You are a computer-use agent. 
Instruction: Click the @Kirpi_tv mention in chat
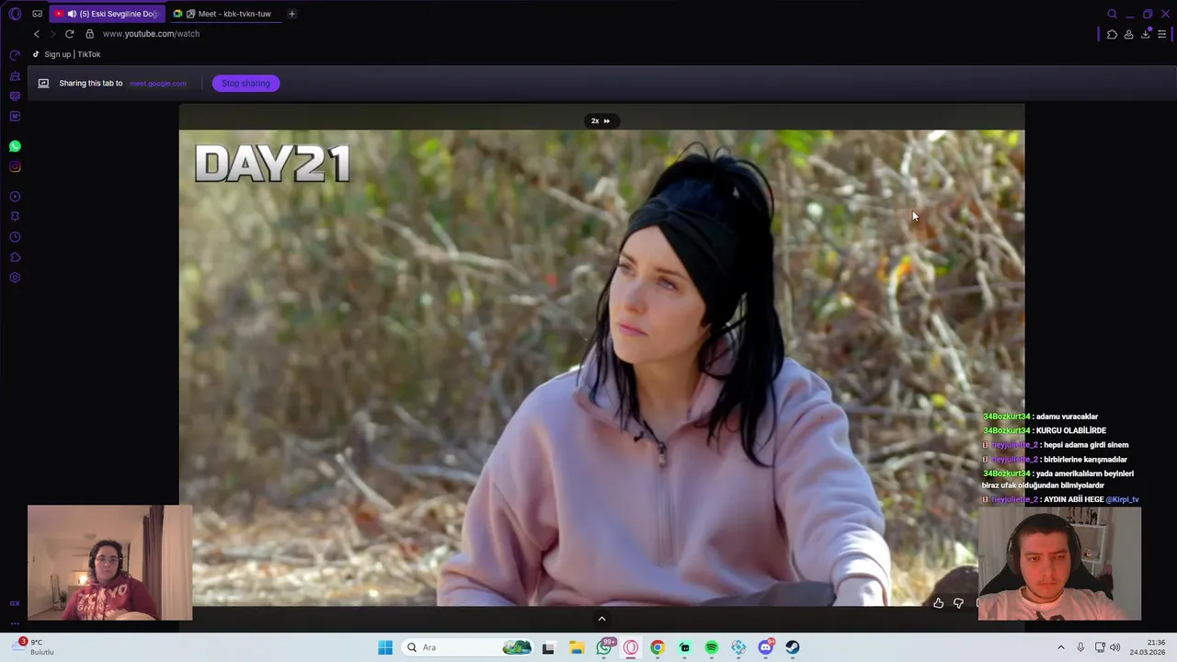1122,499
